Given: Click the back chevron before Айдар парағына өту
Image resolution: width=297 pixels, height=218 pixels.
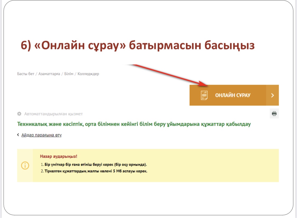Looking at the screenshot, I should (x=18, y=135).
